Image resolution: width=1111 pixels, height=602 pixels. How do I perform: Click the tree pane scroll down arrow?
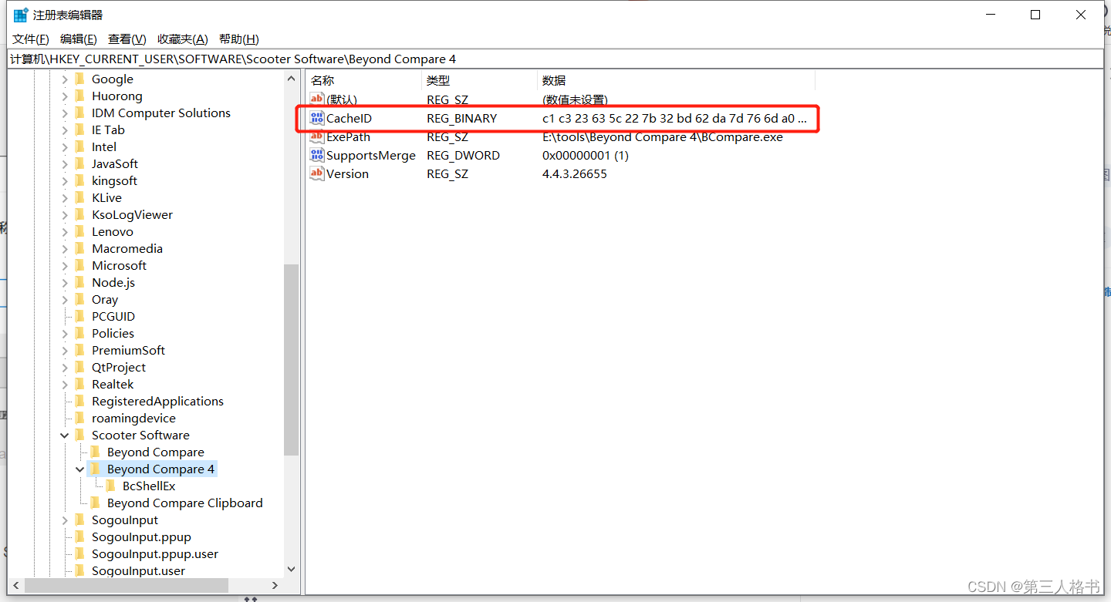[x=291, y=570]
